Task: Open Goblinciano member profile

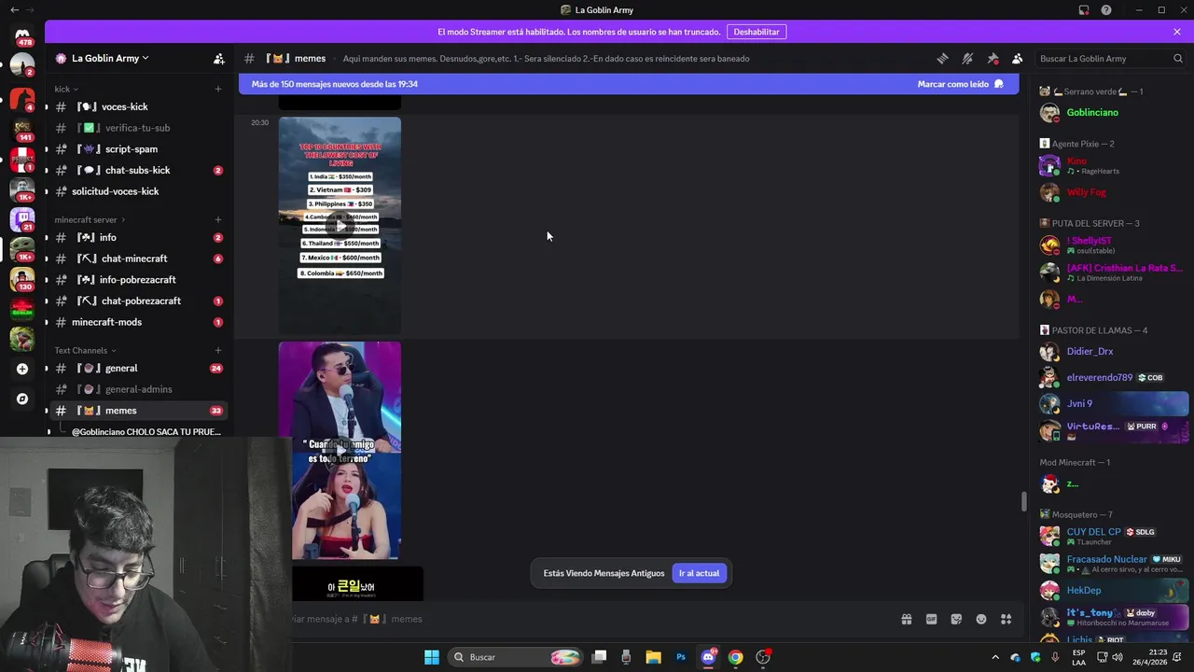Action: [x=1112, y=112]
